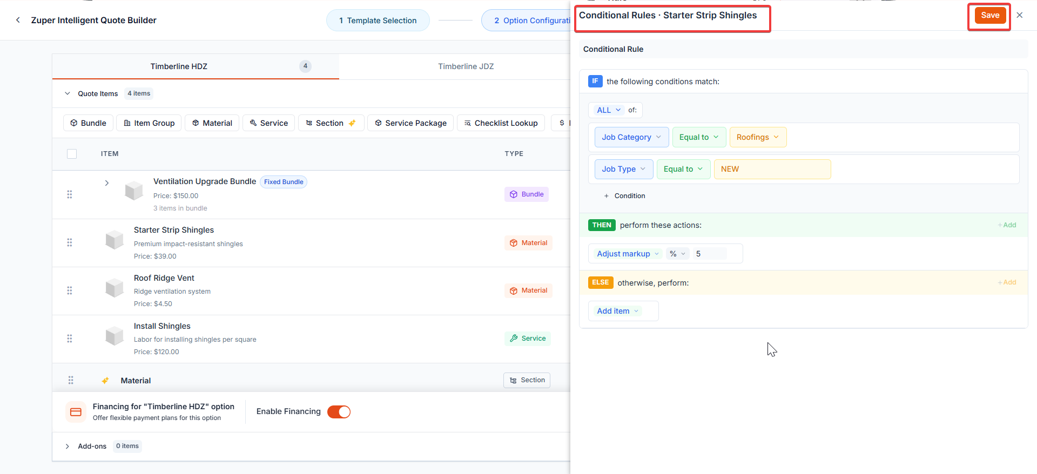Click Roof Ridge Vent cube thumbnail
The image size is (1037, 474).
click(115, 287)
